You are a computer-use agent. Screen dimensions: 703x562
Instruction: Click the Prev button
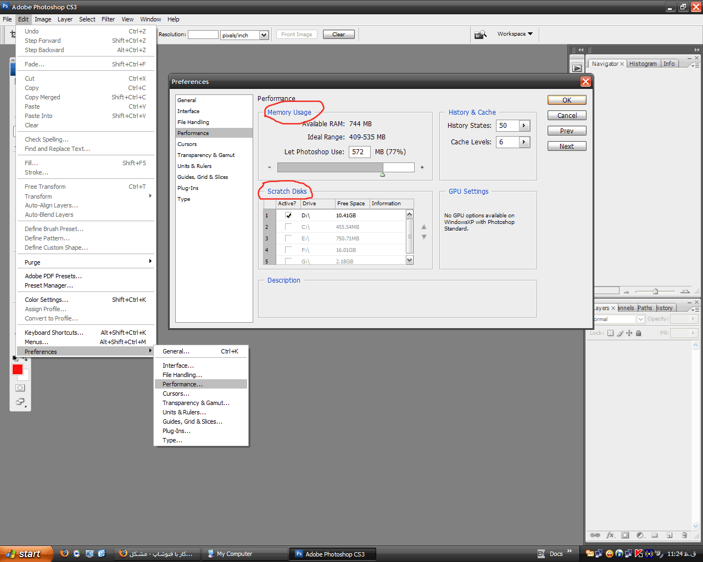(x=567, y=131)
